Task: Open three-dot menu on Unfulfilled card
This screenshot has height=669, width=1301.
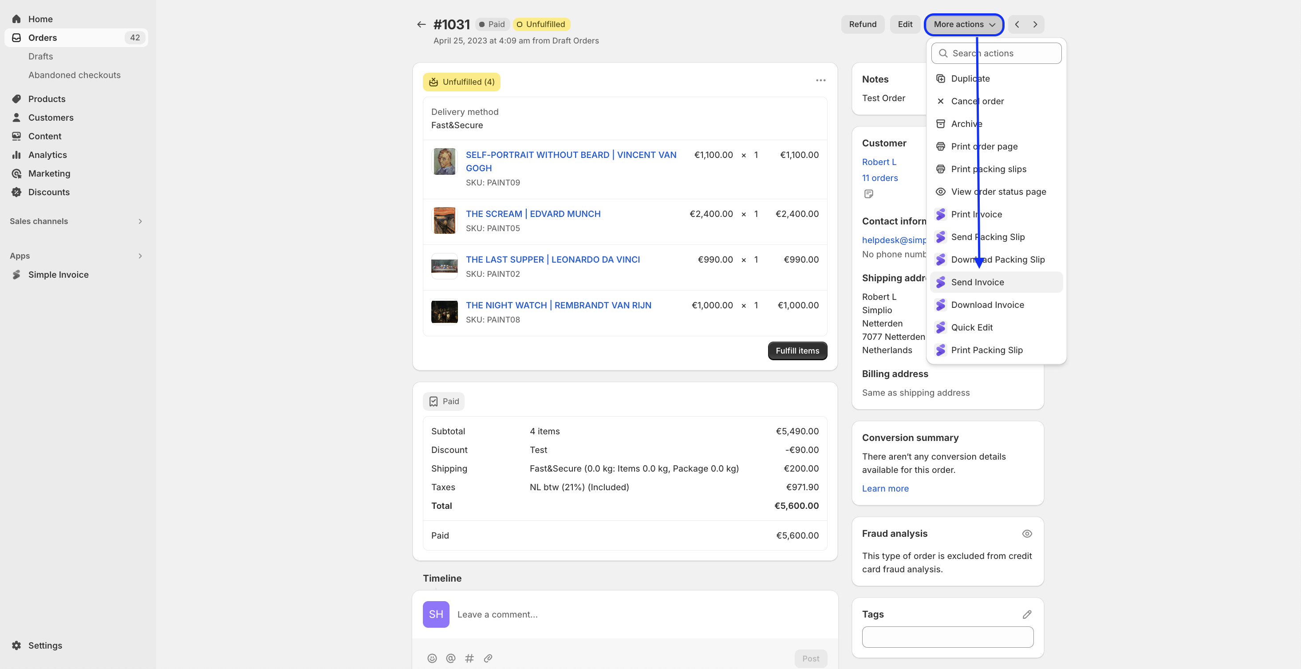Action: [820, 80]
